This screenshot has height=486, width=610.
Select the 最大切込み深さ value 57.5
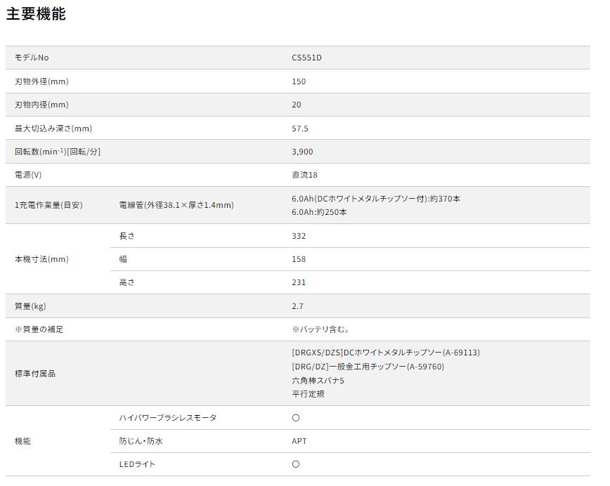pyautogui.click(x=300, y=129)
